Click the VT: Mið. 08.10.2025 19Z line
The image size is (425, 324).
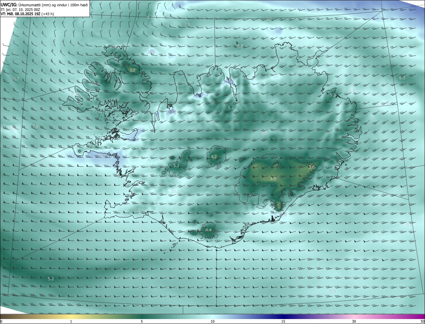(27, 14)
